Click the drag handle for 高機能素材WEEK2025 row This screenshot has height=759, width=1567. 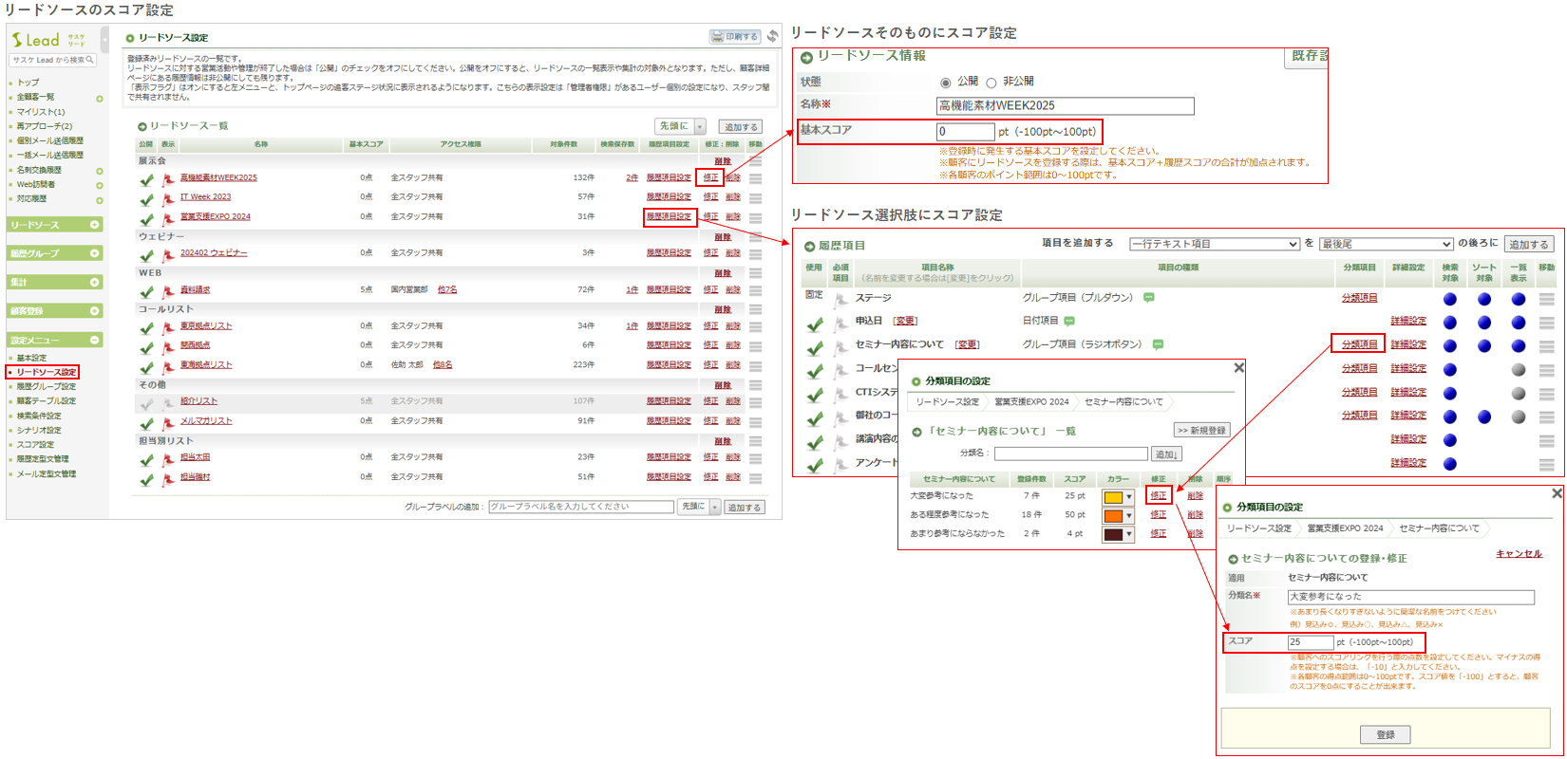(755, 178)
